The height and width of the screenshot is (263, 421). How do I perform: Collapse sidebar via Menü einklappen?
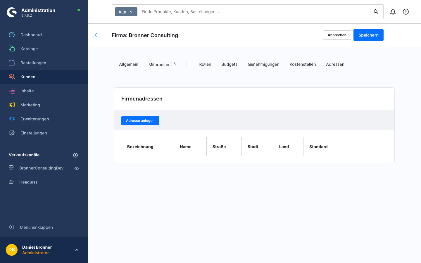point(36,227)
